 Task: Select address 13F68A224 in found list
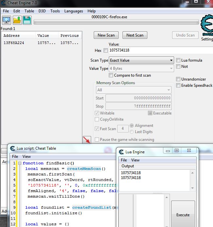click(x=14, y=43)
